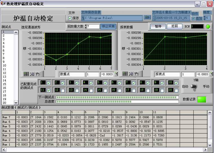Select crosshair cursor tool under left graph
This screenshot has width=214, height=153.
coord(26,74)
